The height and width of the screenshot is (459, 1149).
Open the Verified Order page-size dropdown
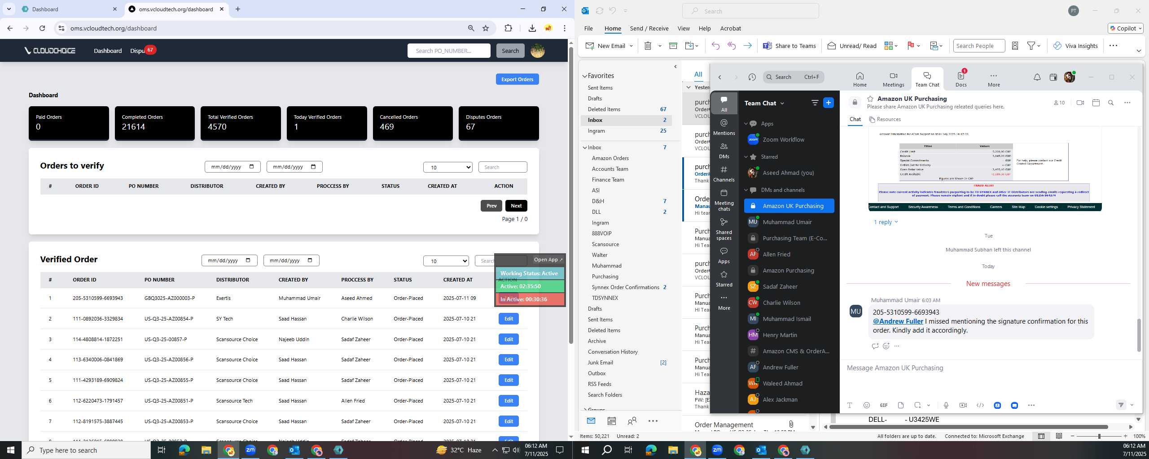tap(446, 261)
